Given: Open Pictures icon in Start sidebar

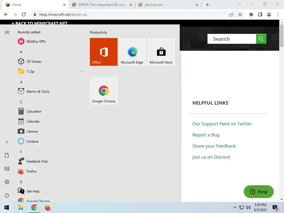Looking at the screenshot, I should point(7,169).
